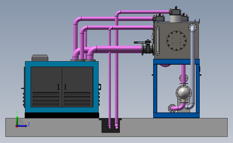Screen dimensions: 233x143
Task: Select the blue support frame bottom beam
Action: [176, 115]
